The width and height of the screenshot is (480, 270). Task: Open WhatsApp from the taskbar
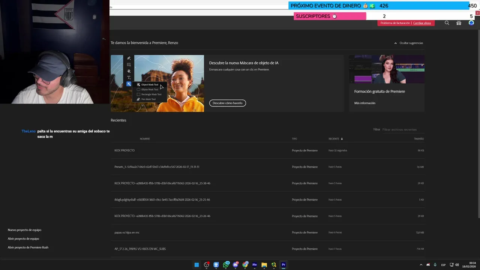(226, 265)
